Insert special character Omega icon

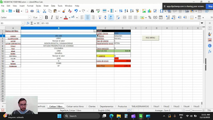pyautogui.click(x=162, y=11)
